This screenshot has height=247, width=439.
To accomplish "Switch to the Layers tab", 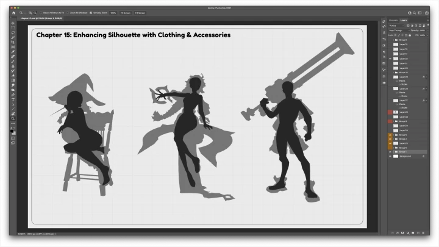I will (x=404, y=20).
